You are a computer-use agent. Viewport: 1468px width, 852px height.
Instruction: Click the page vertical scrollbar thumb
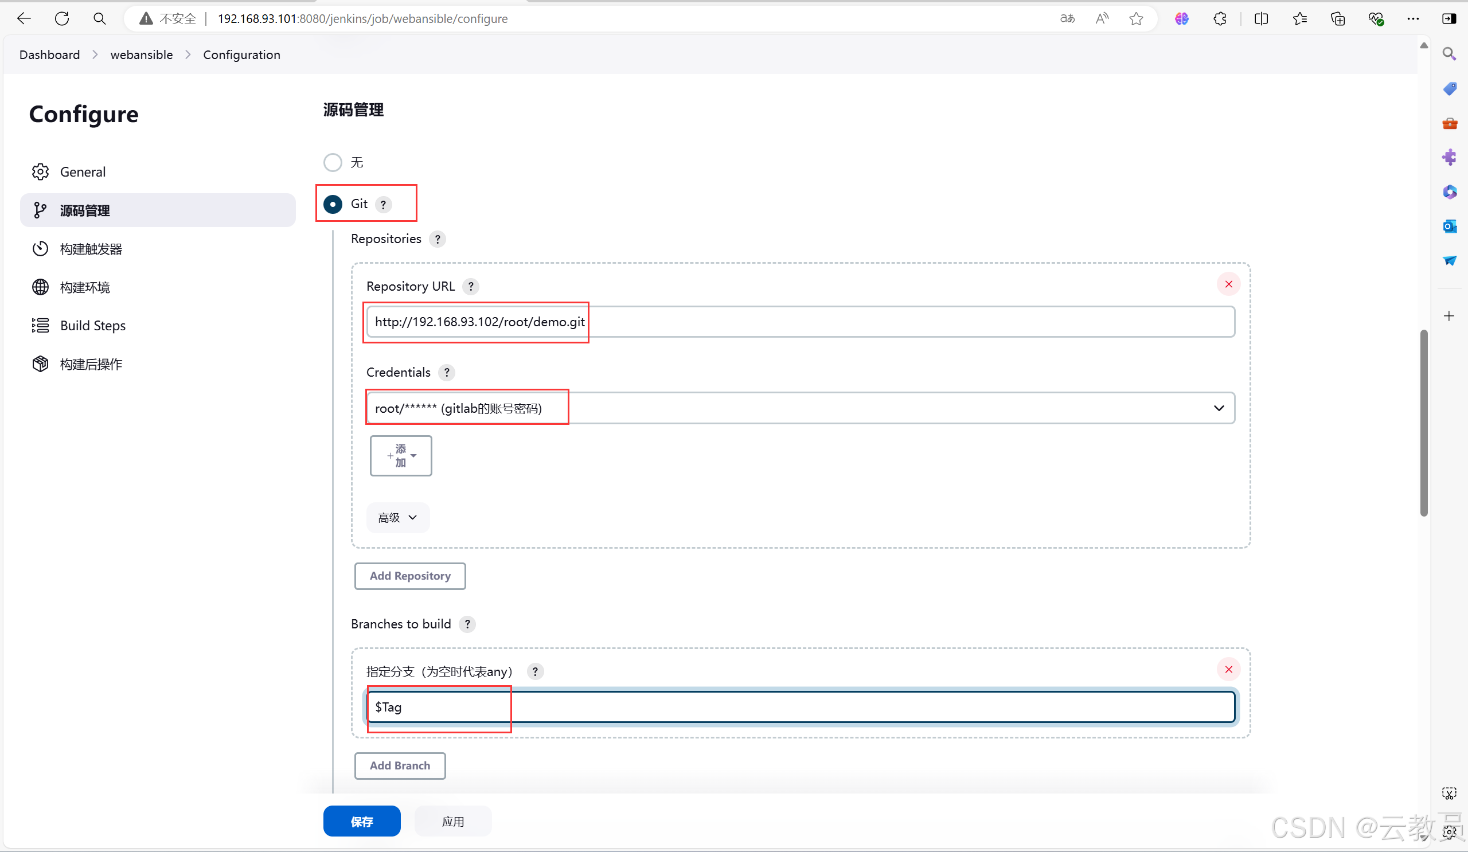1424,423
